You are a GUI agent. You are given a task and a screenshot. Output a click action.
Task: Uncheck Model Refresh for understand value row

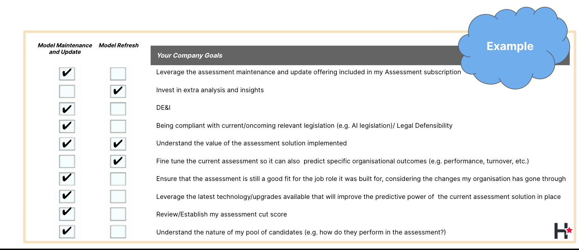118,144
